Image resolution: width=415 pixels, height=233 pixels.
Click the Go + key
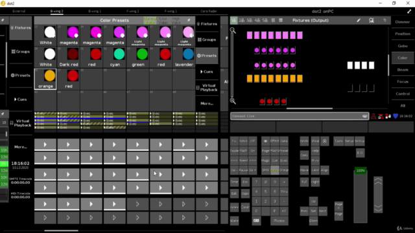pyautogui.click(x=252, y=170)
